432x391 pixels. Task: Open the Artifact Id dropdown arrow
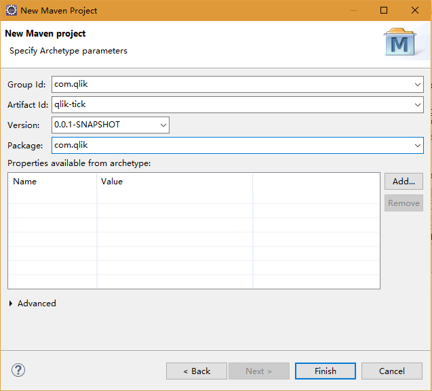coord(417,105)
